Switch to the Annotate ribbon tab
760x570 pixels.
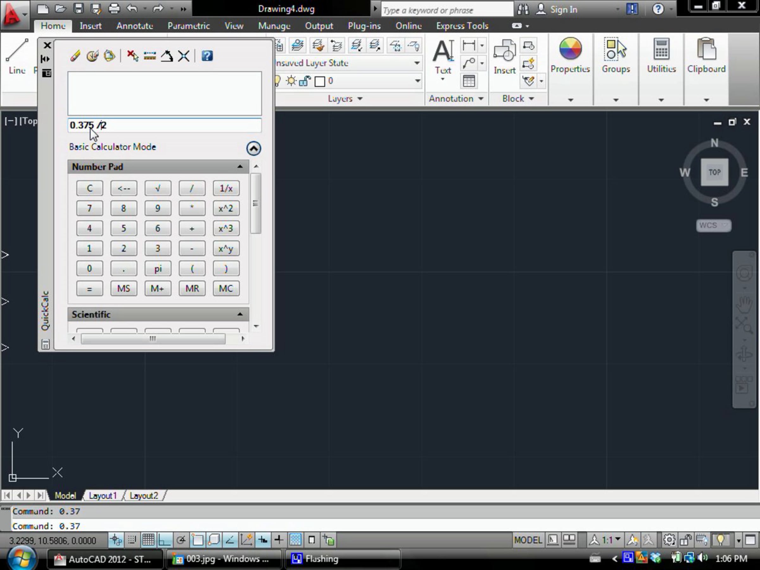click(134, 26)
